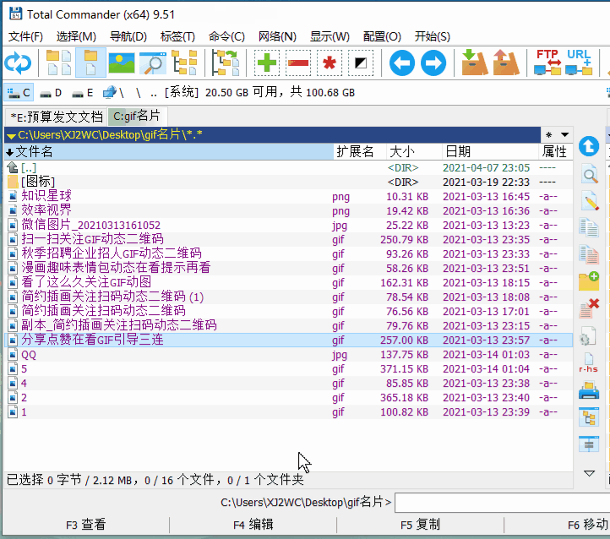Open network neighborhood drive icon
Screen dimensions: 610x539
(113, 93)
